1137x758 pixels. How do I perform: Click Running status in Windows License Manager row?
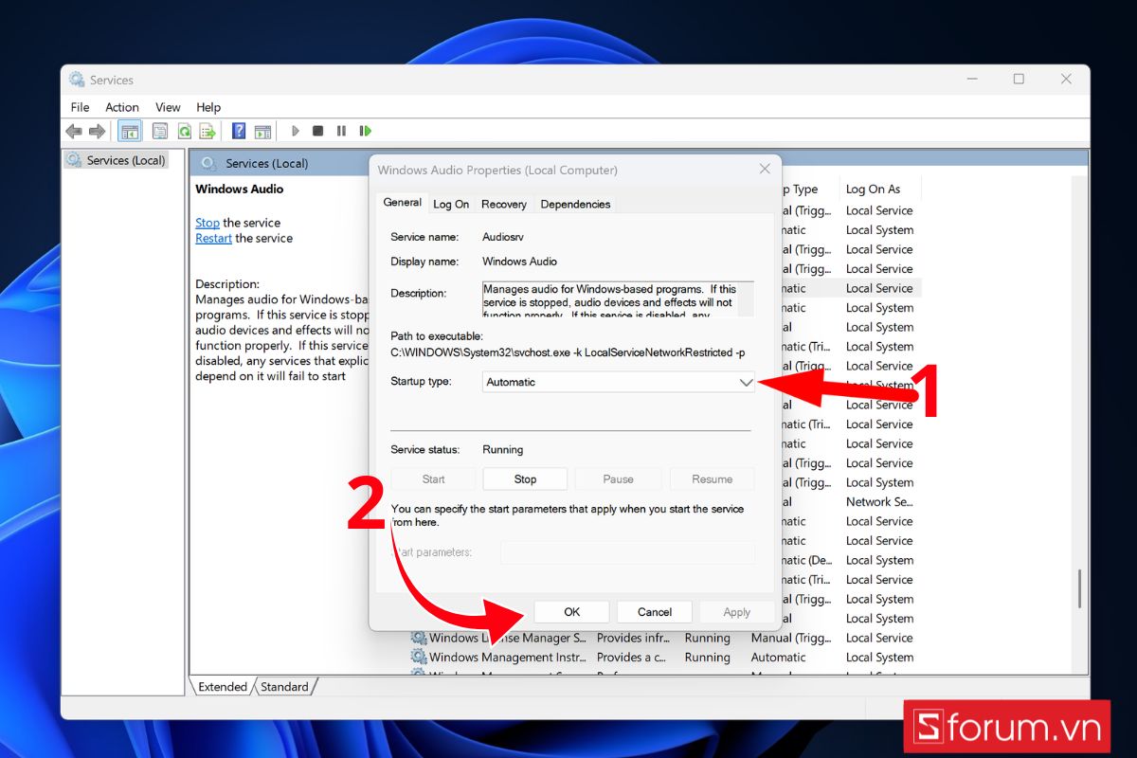(x=708, y=638)
